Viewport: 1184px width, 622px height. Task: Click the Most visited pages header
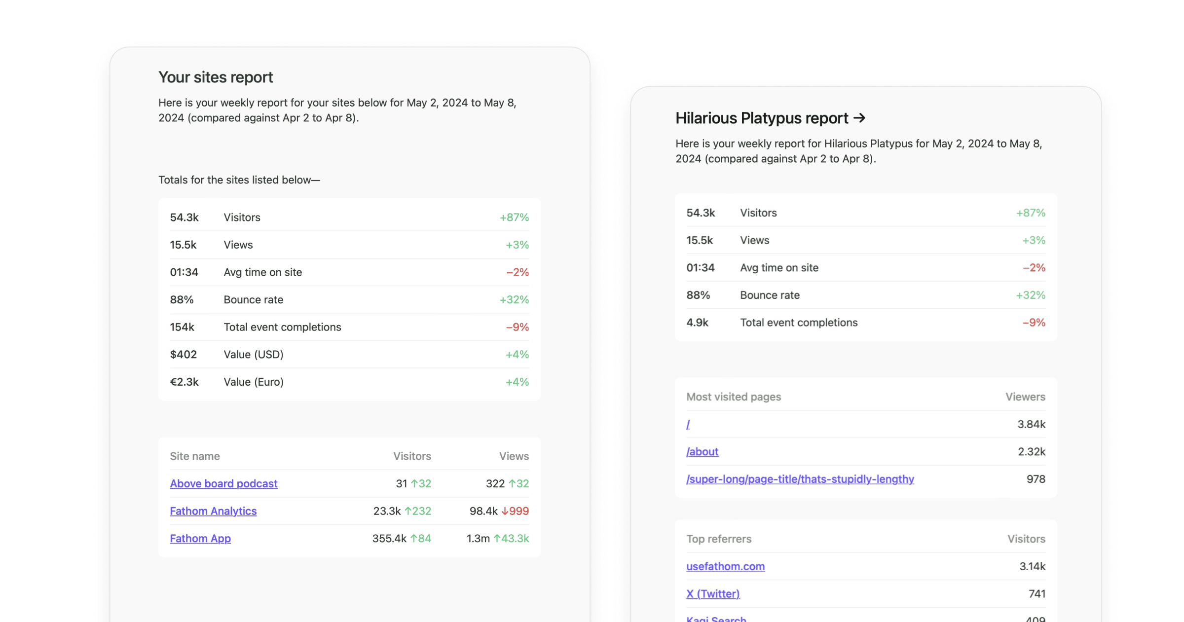pos(734,396)
